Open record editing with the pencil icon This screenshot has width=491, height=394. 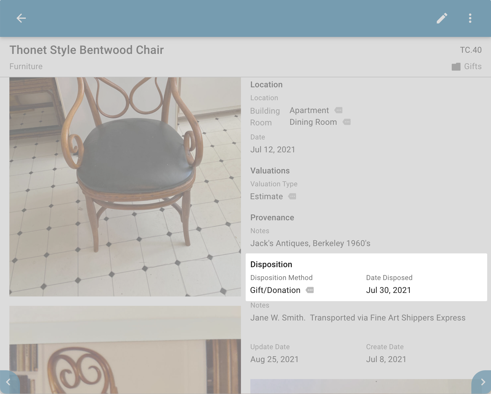click(x=442, y=18)
